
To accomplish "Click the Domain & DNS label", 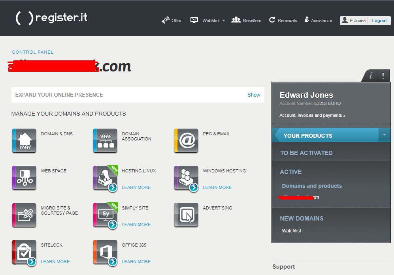I will [57, 134].
